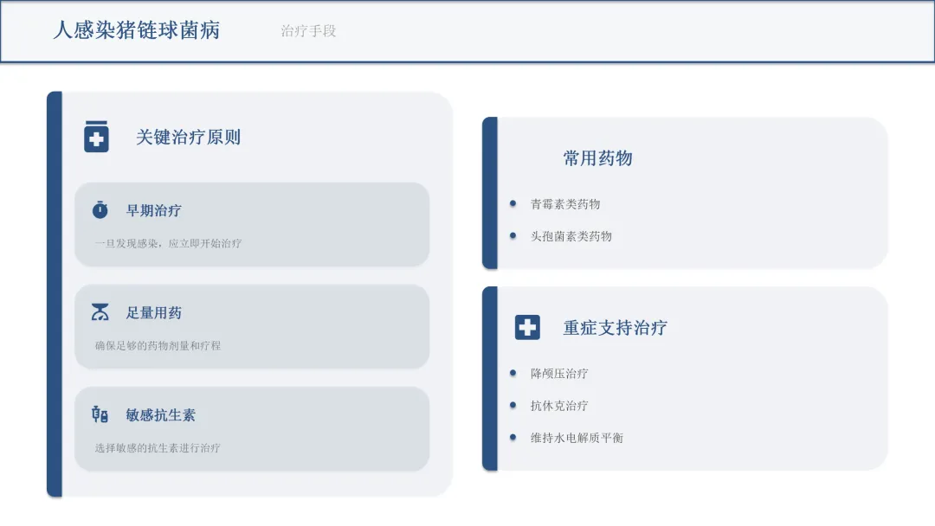Click the 头孢菌素类药物 bullet item

point(571,236)
